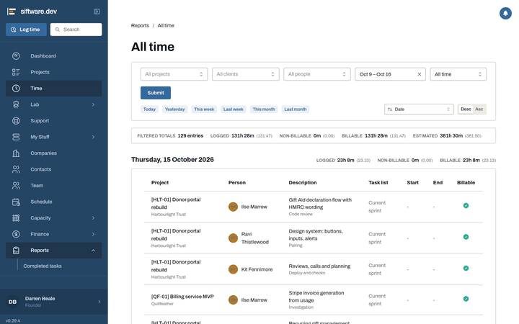Click Reports breadcrumb link
The height and width of the screenshot is (324, 519).
point(140,25)
